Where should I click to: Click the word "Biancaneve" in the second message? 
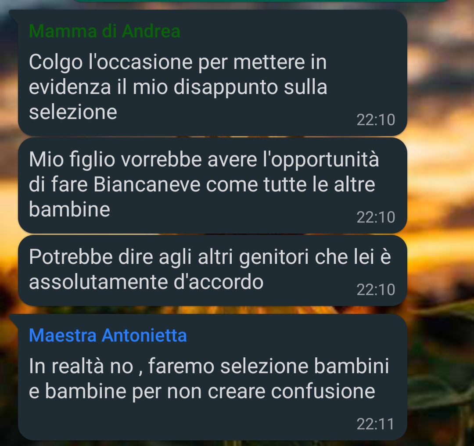(147, 184)
